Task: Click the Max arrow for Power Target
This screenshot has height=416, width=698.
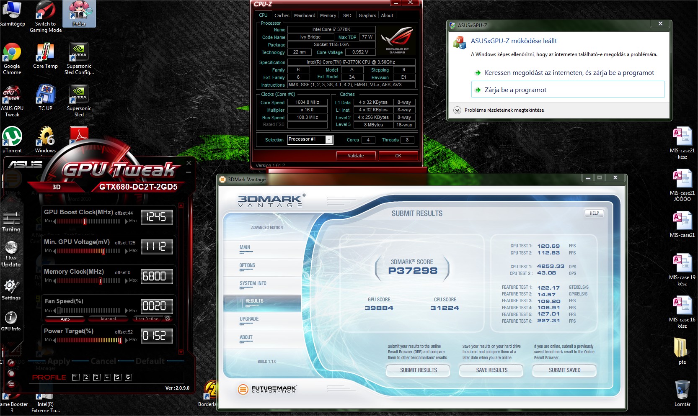Action: (x=127, y=340)
